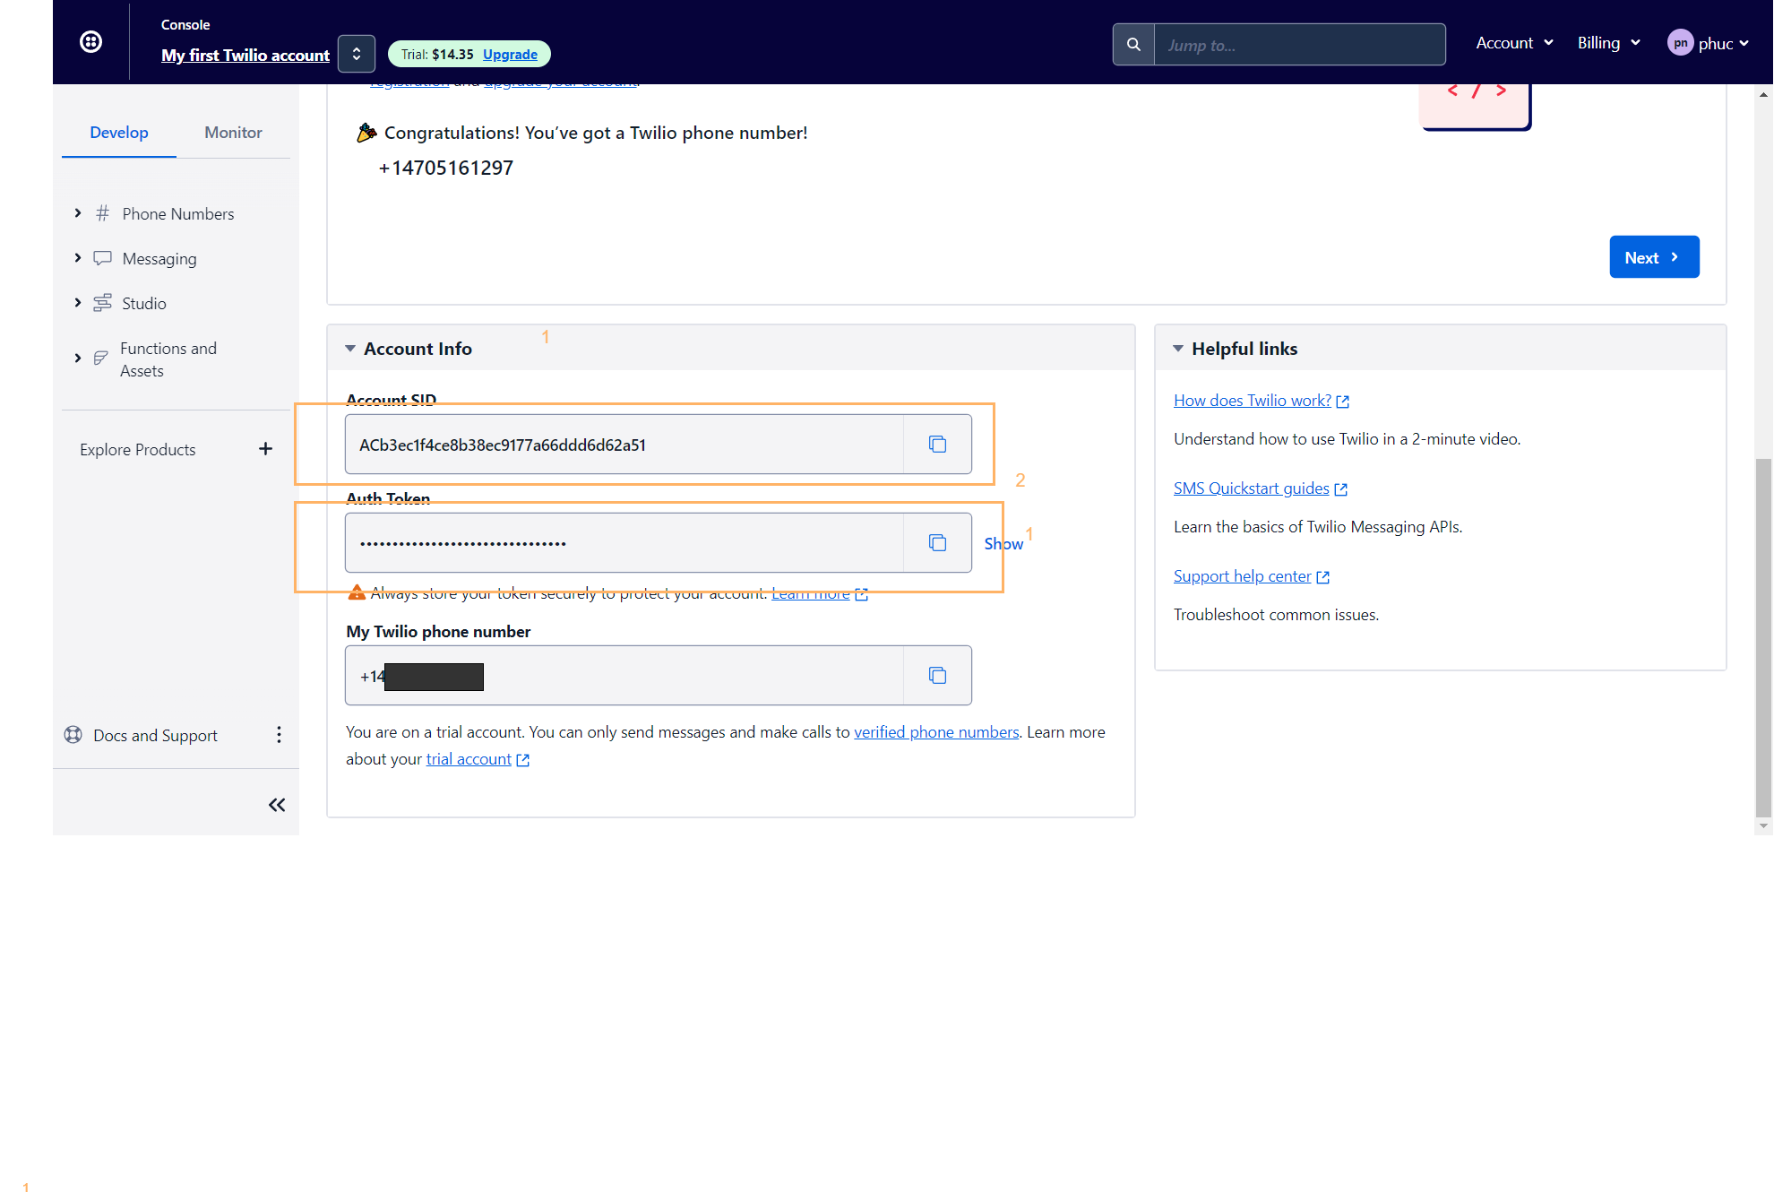The width and height of the screenshot is (1774, 1201).
Task: Open My first Twilio account link
Action: pyautogui.click(x=245, y=55)
